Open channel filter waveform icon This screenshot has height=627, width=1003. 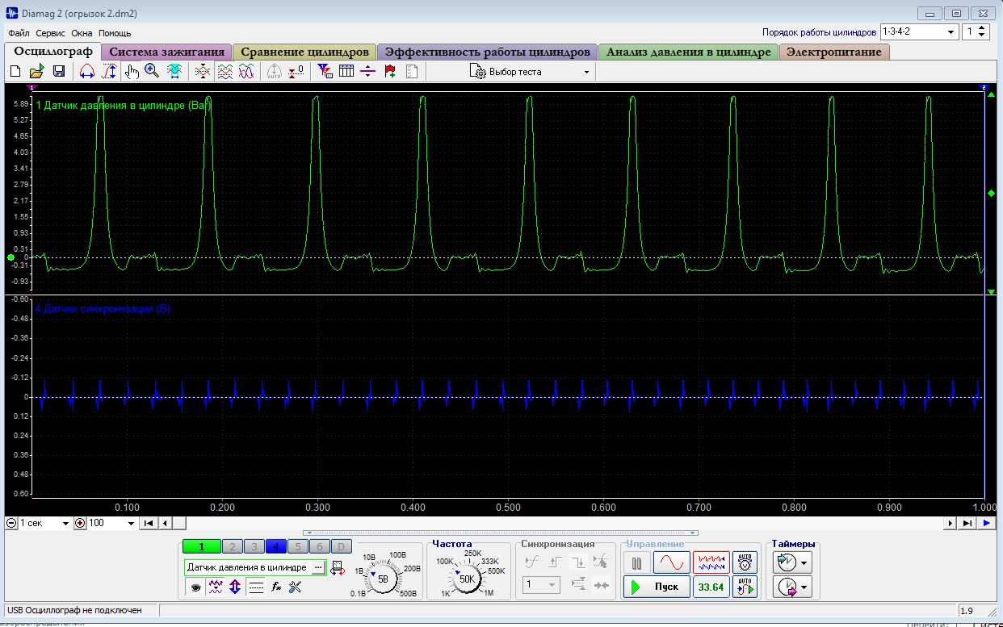[x=216, y=587]
